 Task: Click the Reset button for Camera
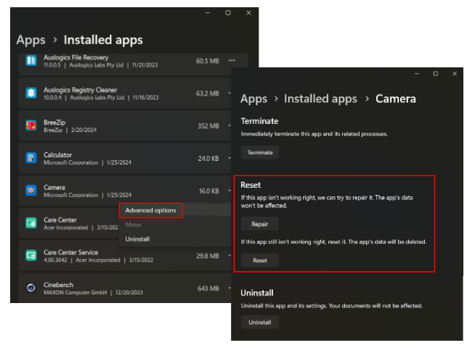pyautogui.click(x=259, y=260)
